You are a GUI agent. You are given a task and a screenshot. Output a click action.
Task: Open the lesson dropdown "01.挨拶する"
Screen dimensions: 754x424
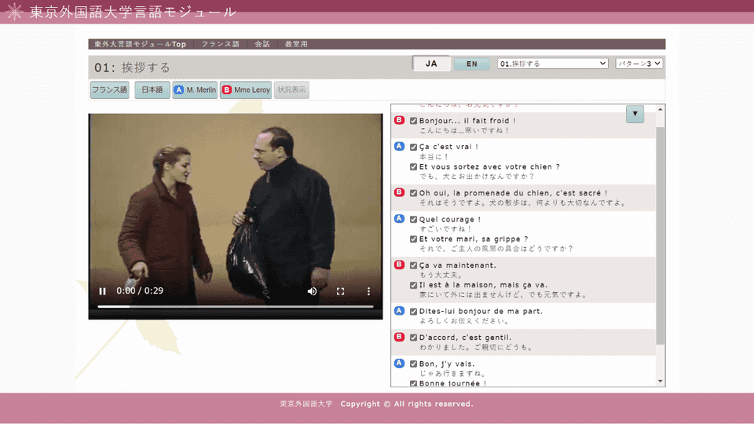click(x=553, y=64)
